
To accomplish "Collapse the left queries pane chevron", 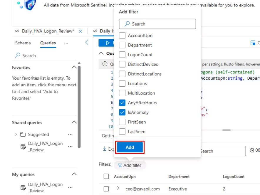I will tap(87, 43).
